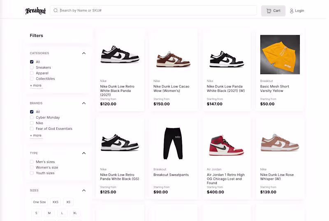Click the user login icon
Viewport: 329px width, 221px height.
click(x=292, y=11)
